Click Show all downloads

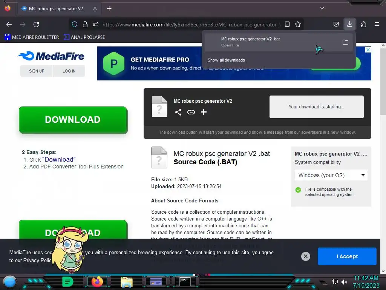[x=226, y=60]
